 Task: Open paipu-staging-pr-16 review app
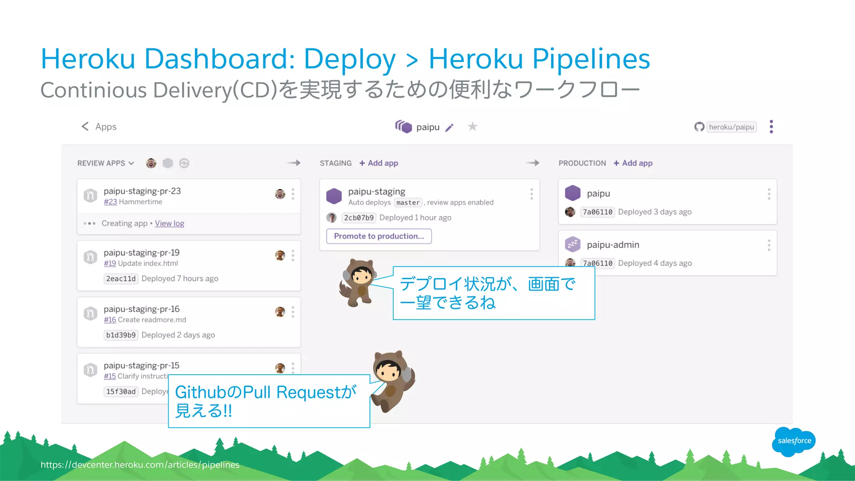click(142, 309)
